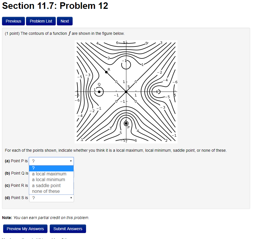The image size is (269, 239).
Task: Open the Problem List
Action: point(41,21)
